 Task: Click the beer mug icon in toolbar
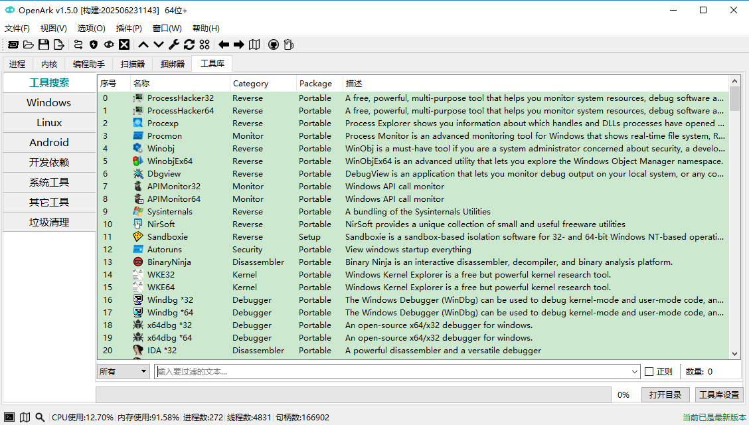[x=288, y=44]
